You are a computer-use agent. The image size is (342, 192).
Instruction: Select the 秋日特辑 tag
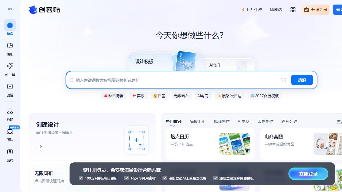[114, 96]
